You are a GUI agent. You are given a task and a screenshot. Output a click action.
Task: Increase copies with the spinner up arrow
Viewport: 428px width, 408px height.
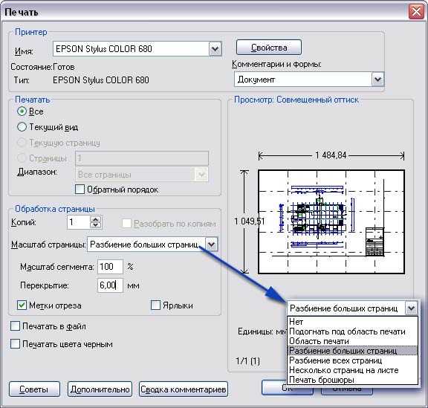(96, 219)
